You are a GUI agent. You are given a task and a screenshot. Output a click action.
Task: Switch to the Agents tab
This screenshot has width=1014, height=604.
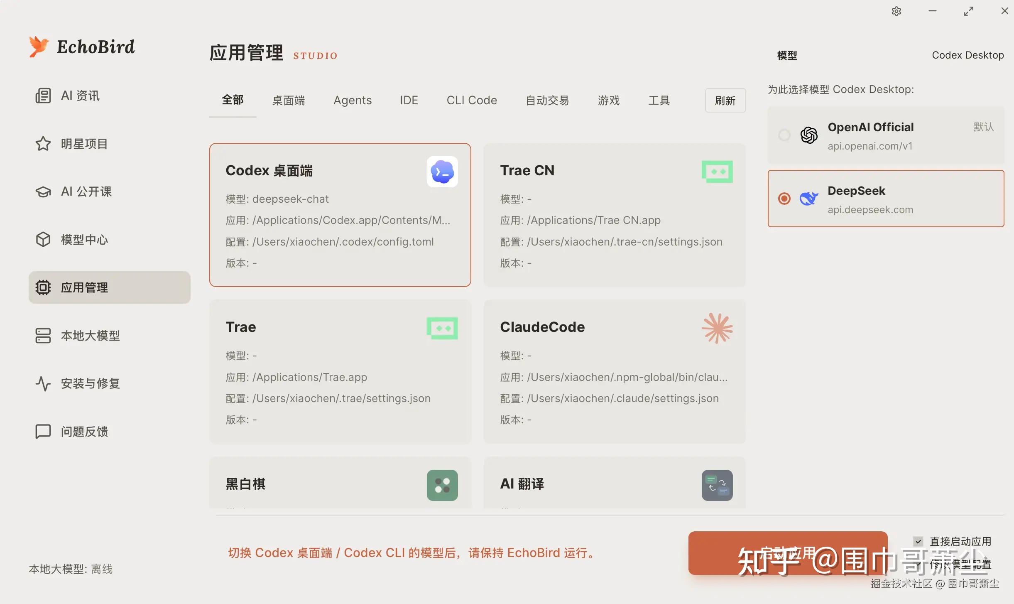point(353,100)
